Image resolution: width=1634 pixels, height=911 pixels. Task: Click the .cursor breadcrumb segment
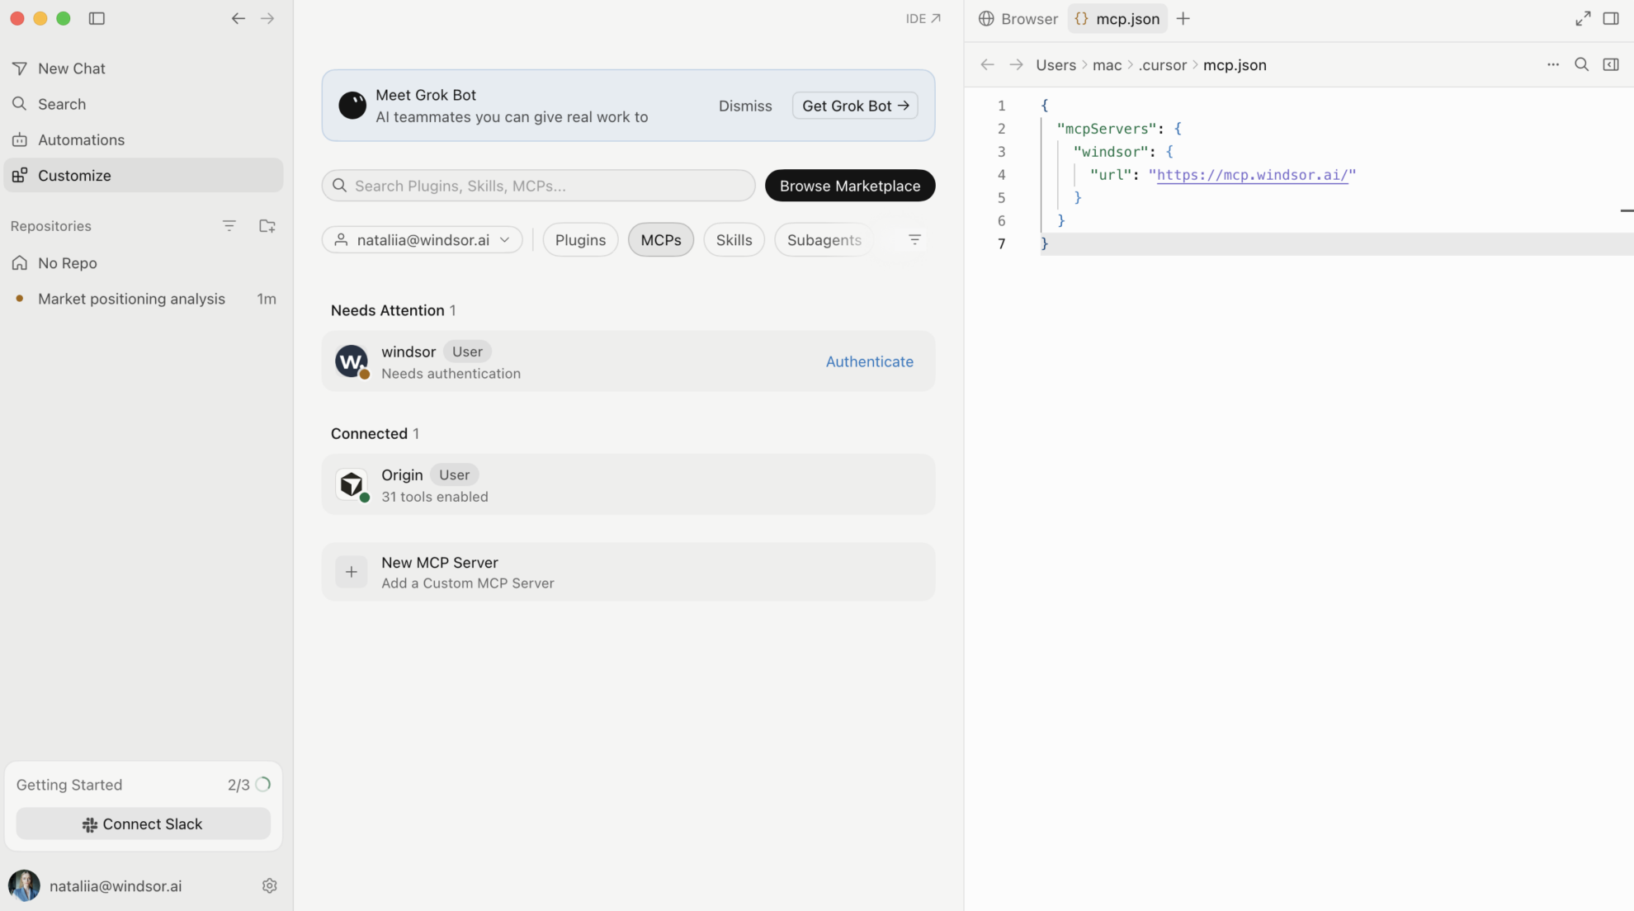pos(1162,65)
